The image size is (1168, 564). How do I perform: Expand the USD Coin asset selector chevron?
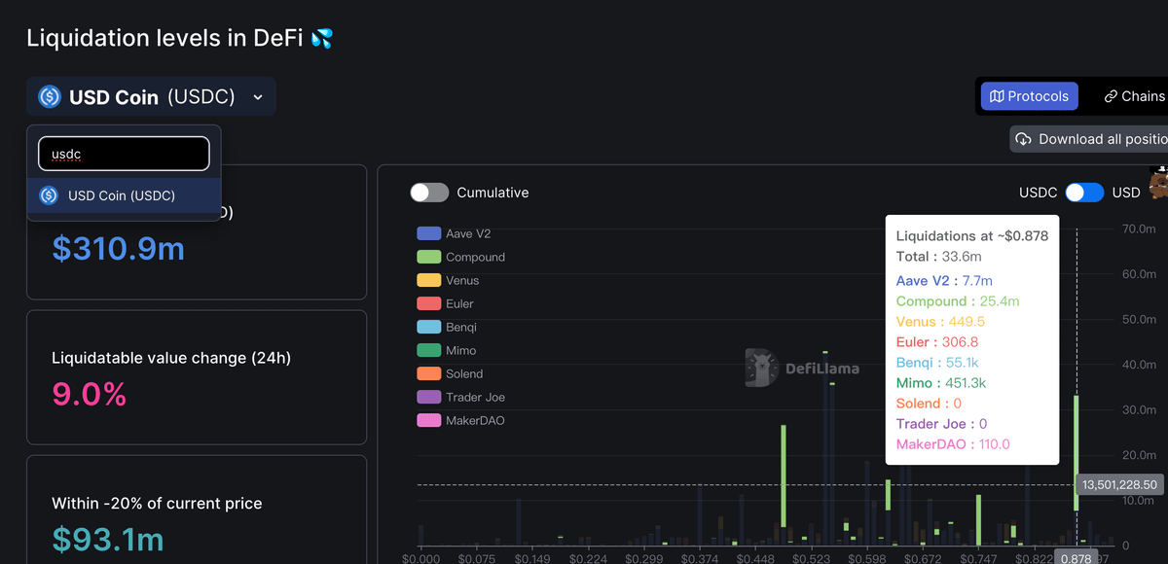258,97
